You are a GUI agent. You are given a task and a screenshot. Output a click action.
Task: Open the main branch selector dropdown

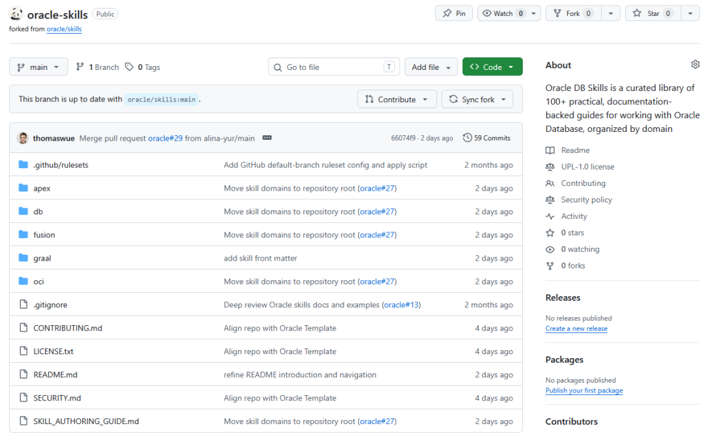[39, 67]
